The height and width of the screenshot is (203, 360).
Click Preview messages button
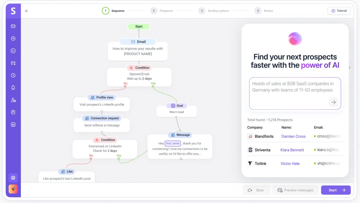coord(295,190)
